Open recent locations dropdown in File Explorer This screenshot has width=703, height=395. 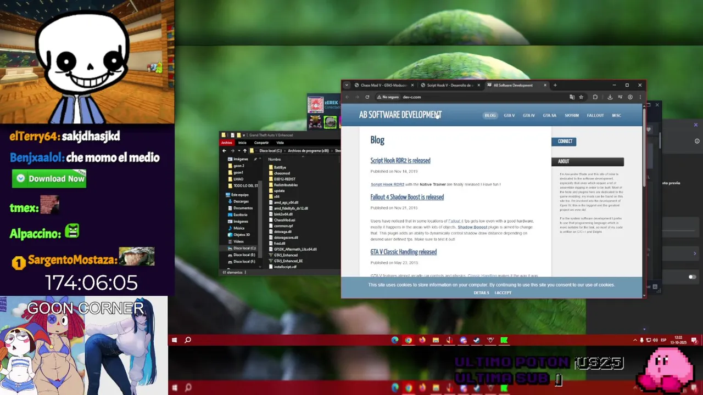click(238, 151)
